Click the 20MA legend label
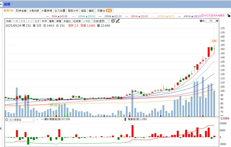Screen dimensions: 231x147 click(113, 16)
